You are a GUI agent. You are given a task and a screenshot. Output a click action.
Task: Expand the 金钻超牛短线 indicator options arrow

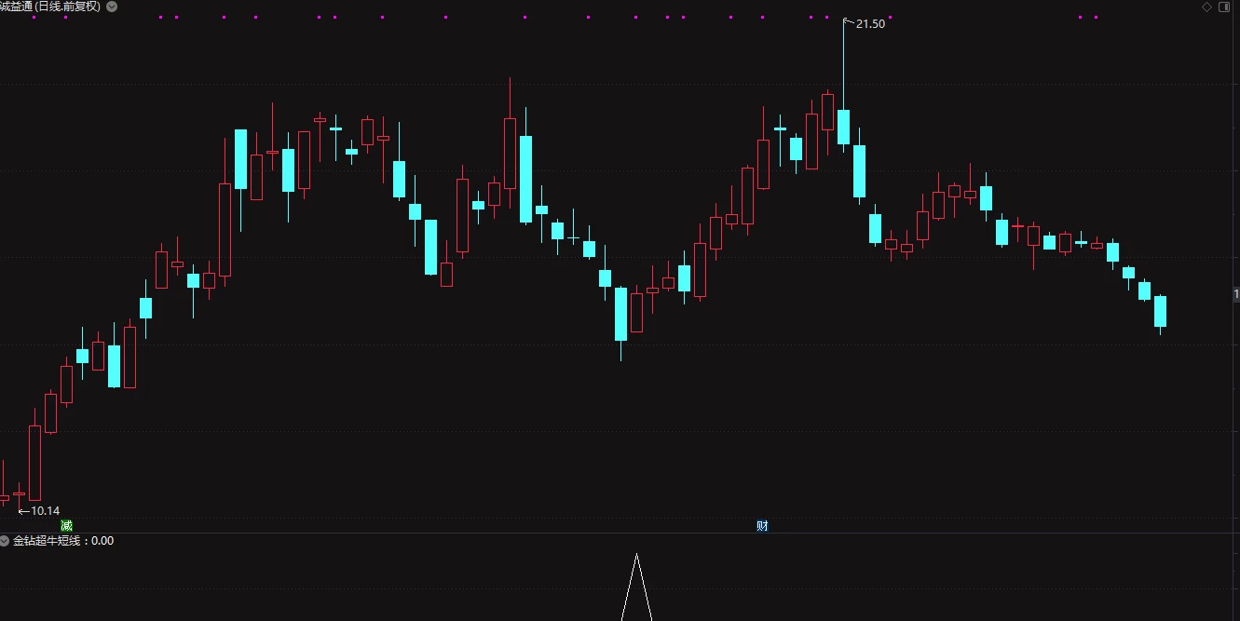pyautogui.click(x=5, y=540)
